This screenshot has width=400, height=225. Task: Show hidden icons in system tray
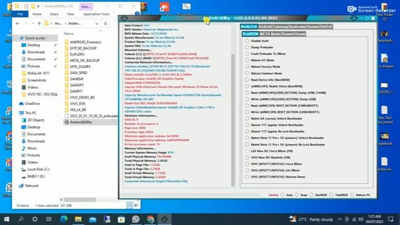pyautogui.click(x=339, y=219)
